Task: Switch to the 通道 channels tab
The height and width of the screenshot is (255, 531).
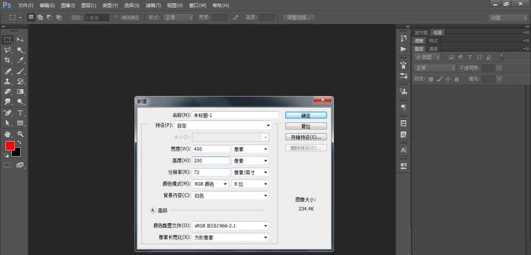Action: coord(433,49)
